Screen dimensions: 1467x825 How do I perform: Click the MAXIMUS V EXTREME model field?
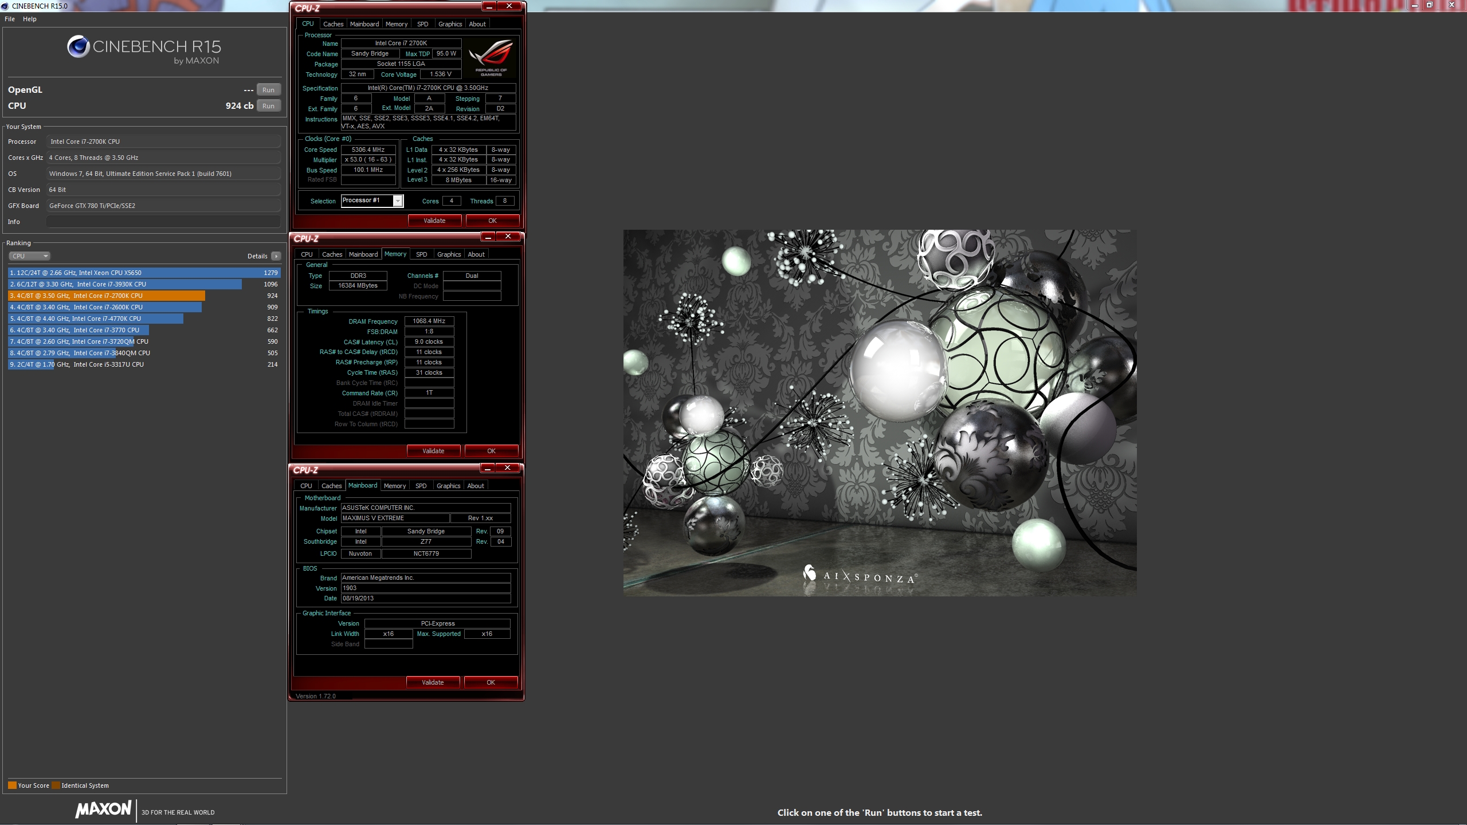coord(395,518)
